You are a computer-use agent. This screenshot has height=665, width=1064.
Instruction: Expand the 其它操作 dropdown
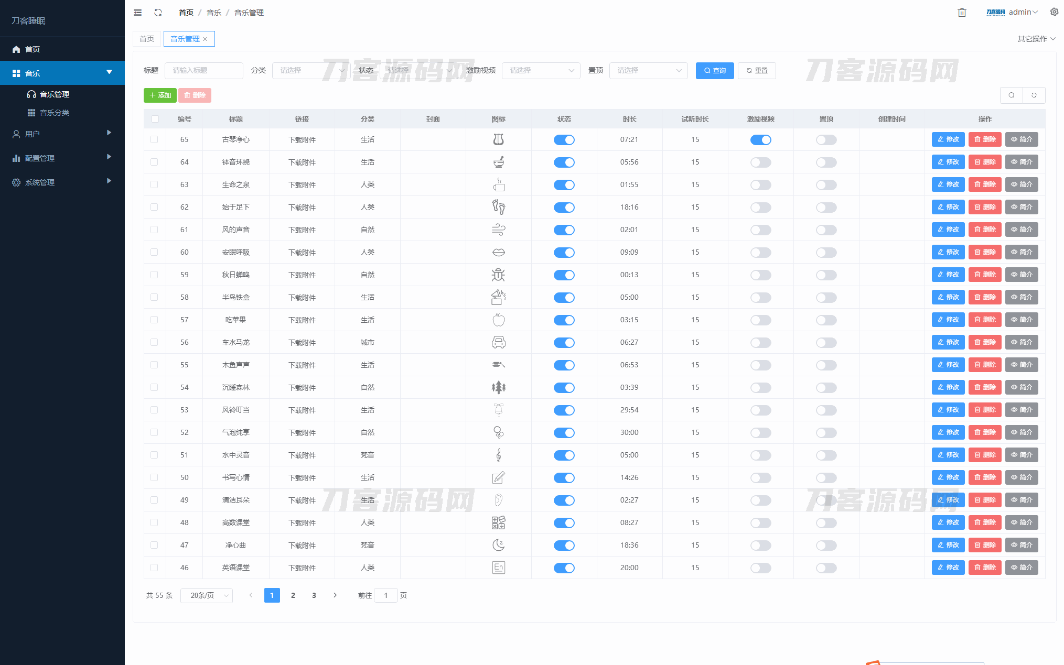(x=1036, y=39)
